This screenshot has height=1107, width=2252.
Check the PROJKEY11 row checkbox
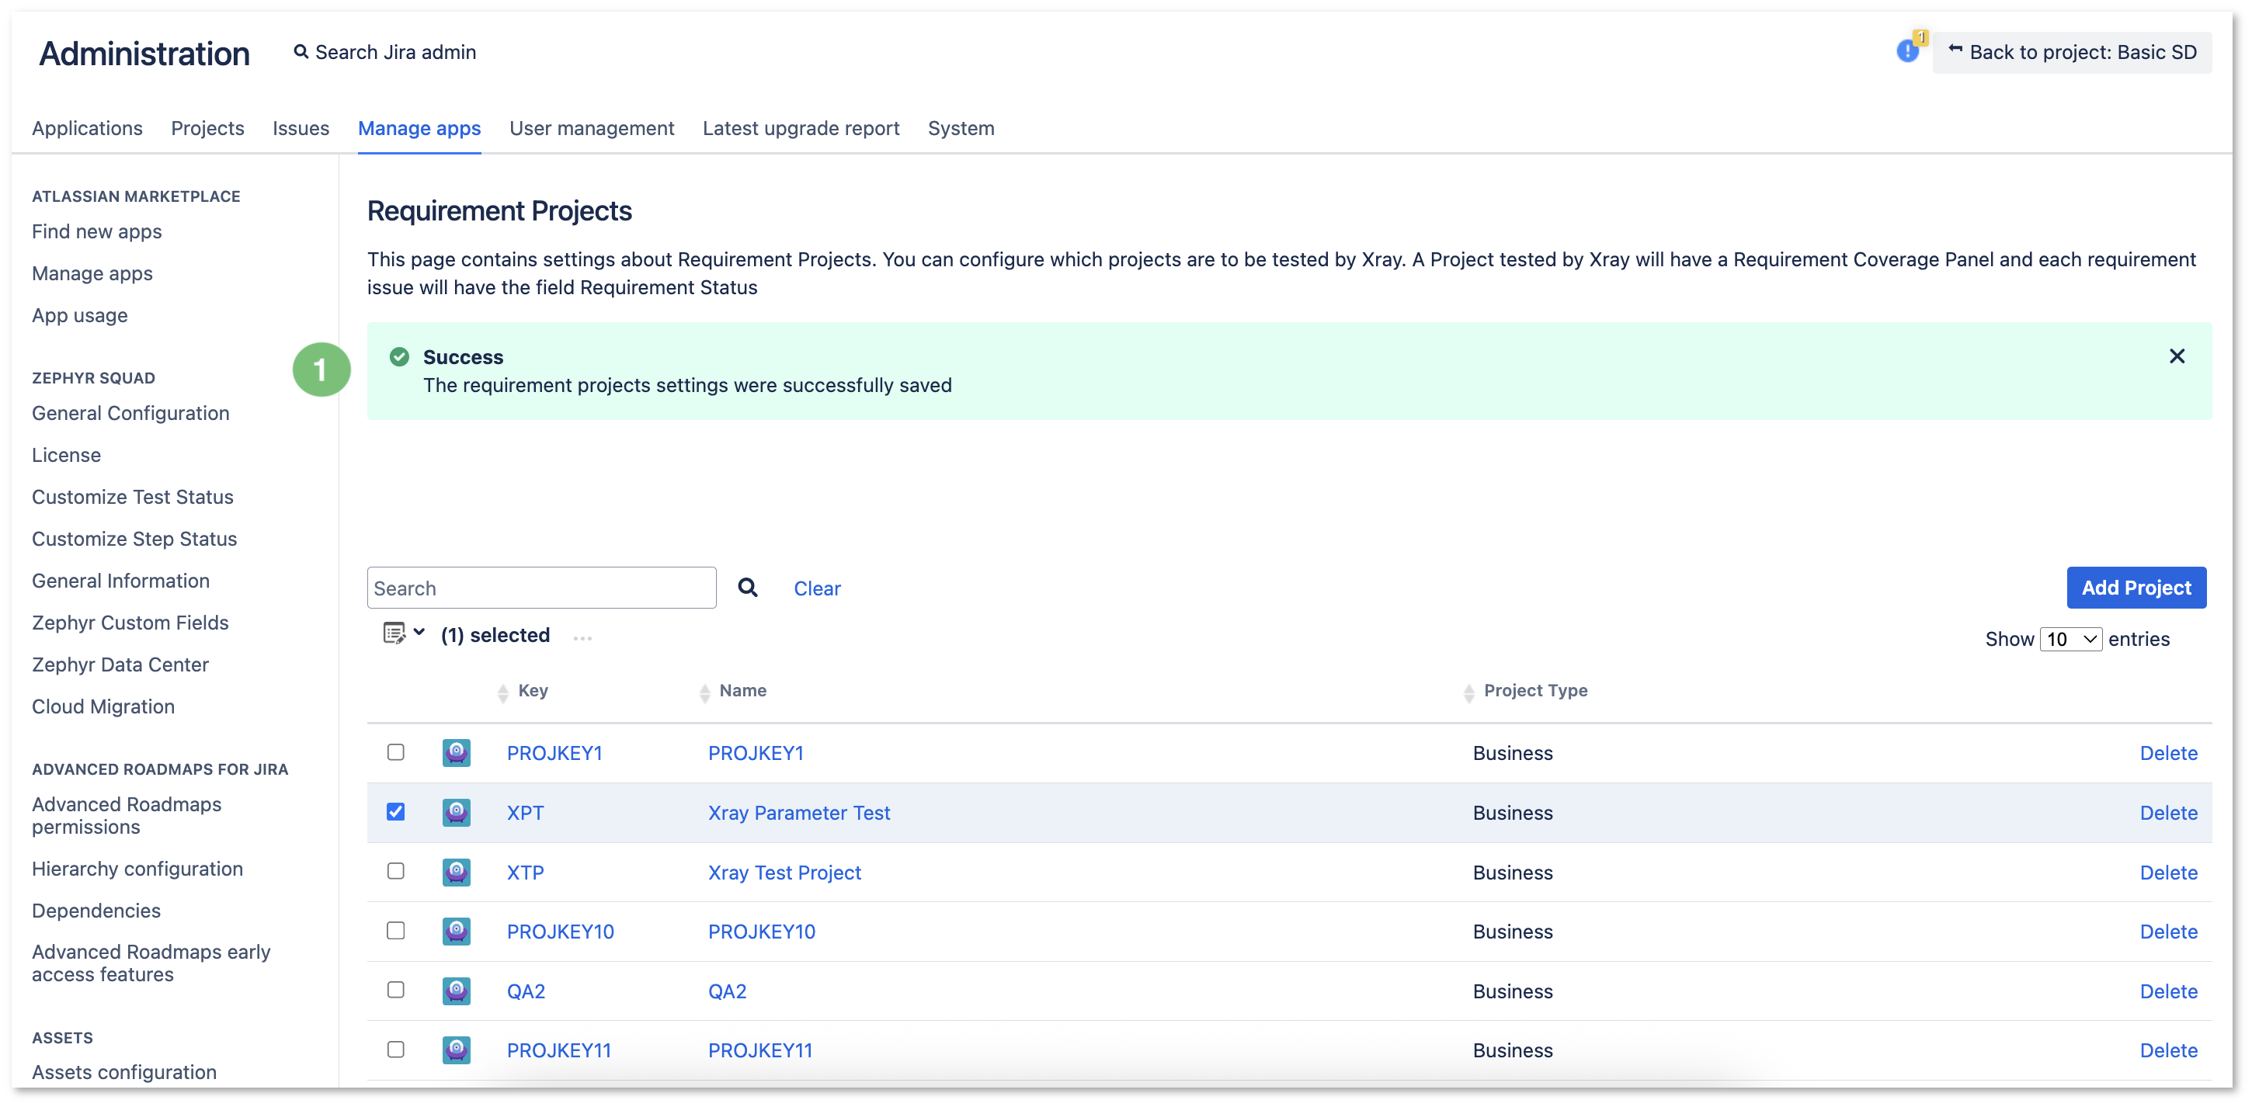pos(396,1049)
